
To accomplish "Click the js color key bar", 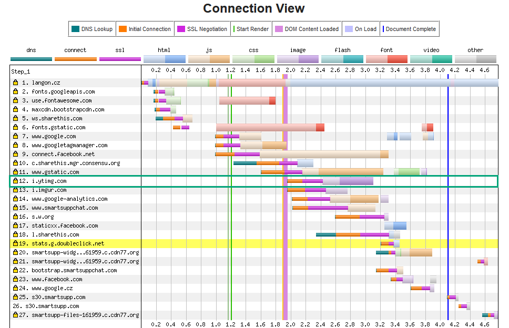I will (x=209, y=59).
